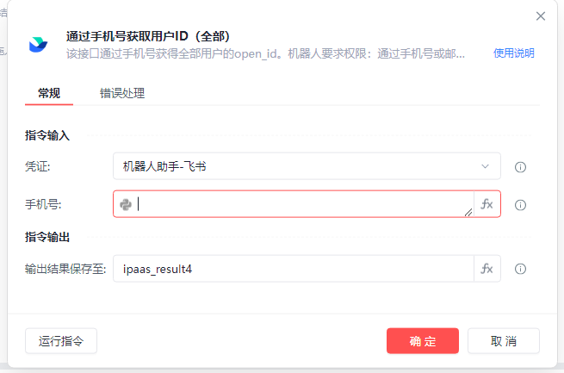564x373 pixels.
Task: Click the truncated description text under the title
Action: click(266, 53)
